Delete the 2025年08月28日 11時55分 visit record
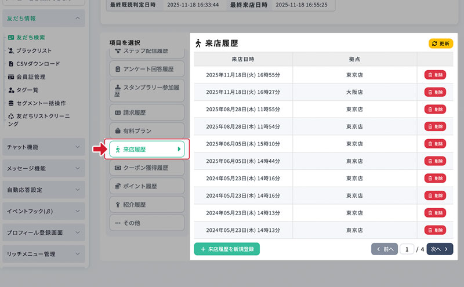Screen dimensions: 464x287 (x=435, y=109)
